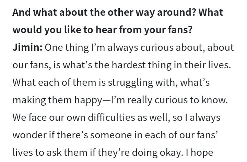Screen dimensions: 247x162
Task: Click the bold speaker name 'Jimin:'
Action: (x=27, y=48)
